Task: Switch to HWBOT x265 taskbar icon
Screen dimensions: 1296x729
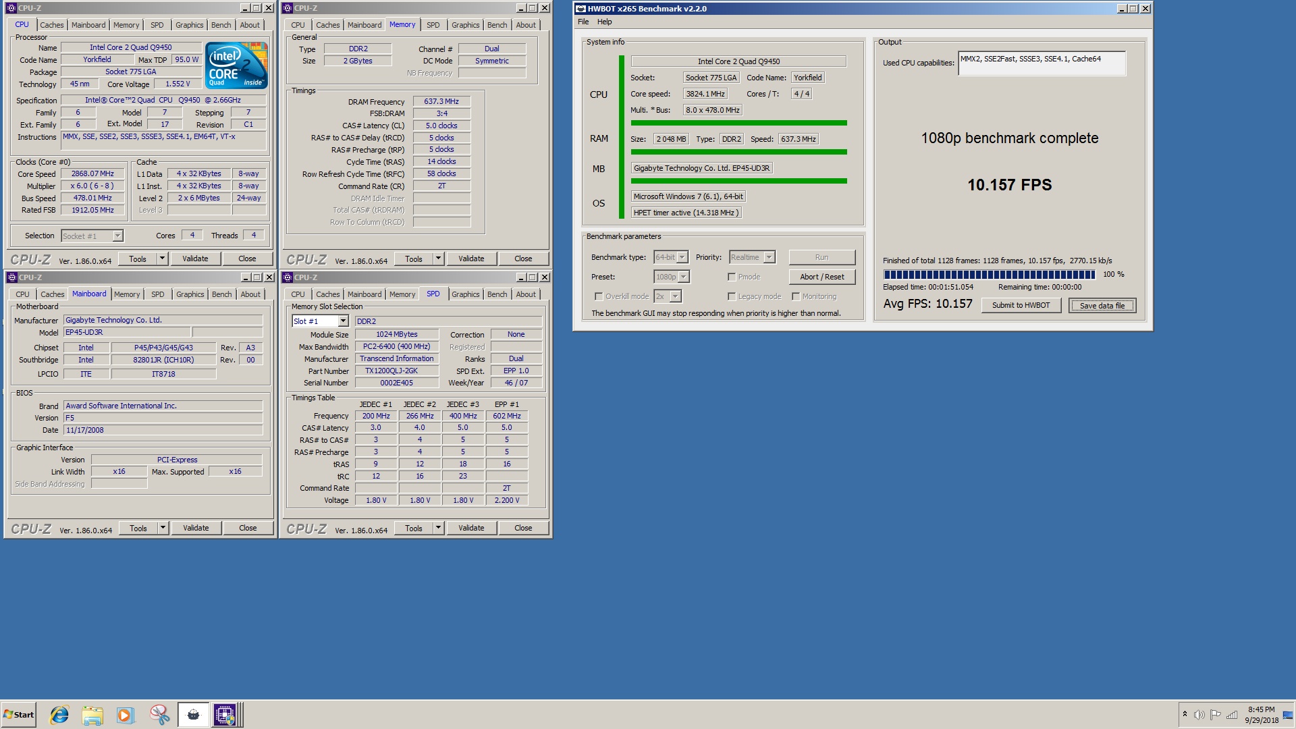Action: [x=193, y=715]
